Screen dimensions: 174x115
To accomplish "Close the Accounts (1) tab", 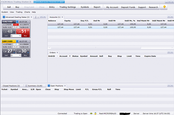I will (x=62, y=17).
